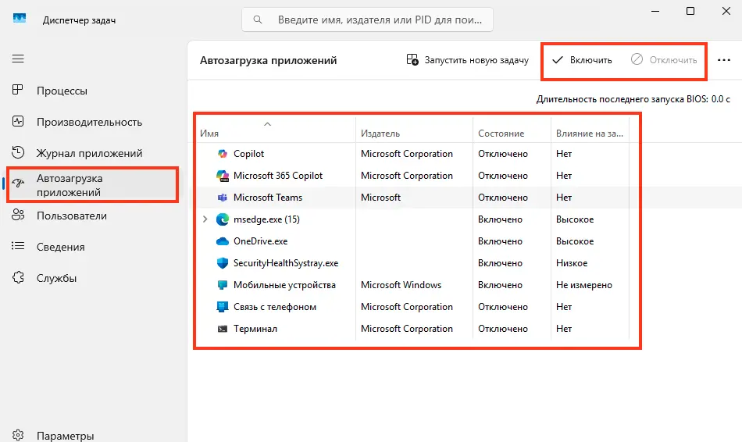The height and width of the screenshot is (442, 742).
Task: Select SecurityHealthSystray.exe entry
Action: 412,263
